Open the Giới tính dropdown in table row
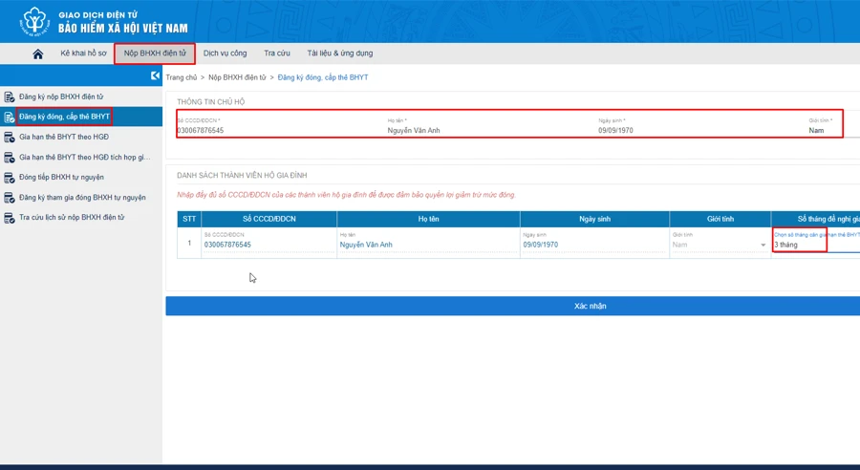Screen dimensions: 860x470 pos(720,245)
